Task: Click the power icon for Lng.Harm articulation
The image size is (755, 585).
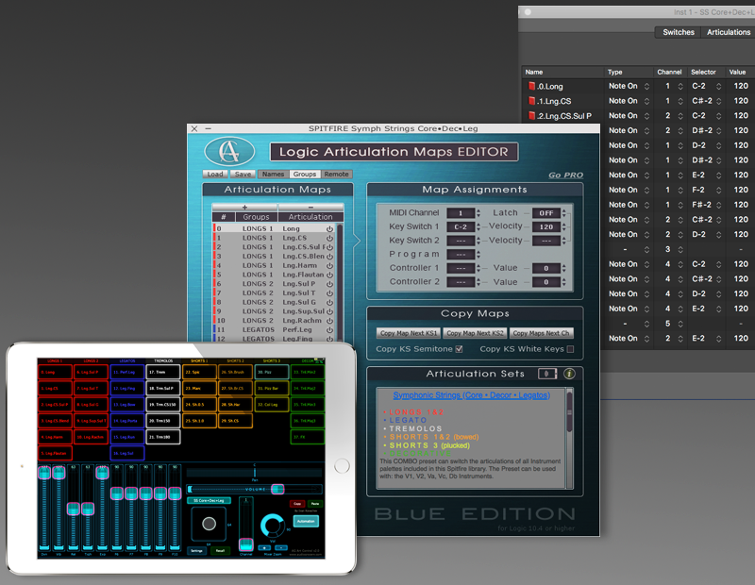Action: pos(329,265)
